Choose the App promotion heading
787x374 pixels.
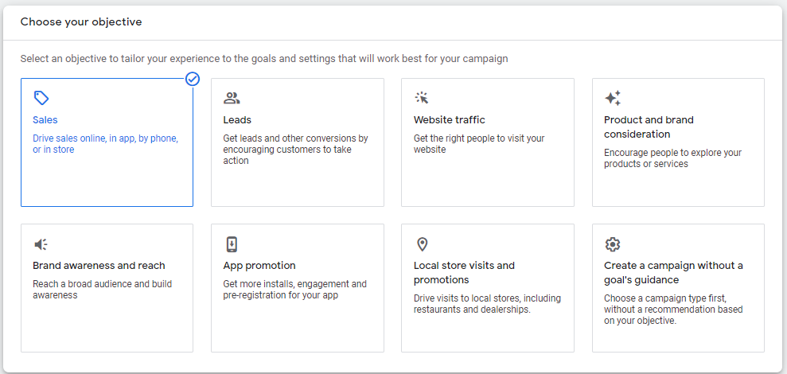259,266
